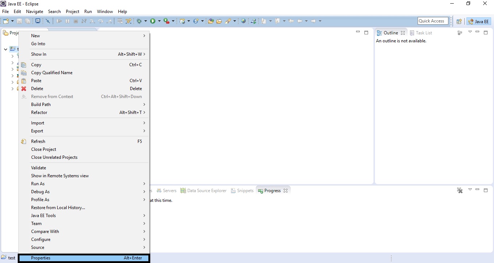Expand the New submenu
This screenshot has width=494, height=263.
coord(84,36)
